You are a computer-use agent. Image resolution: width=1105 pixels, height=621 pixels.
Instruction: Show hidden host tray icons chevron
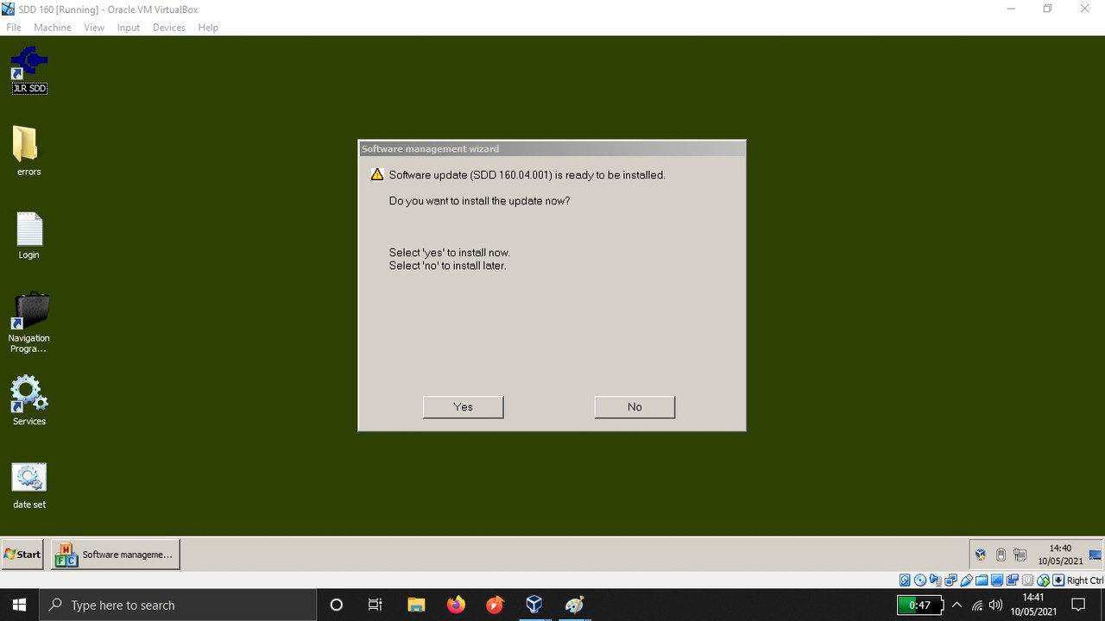957,605
